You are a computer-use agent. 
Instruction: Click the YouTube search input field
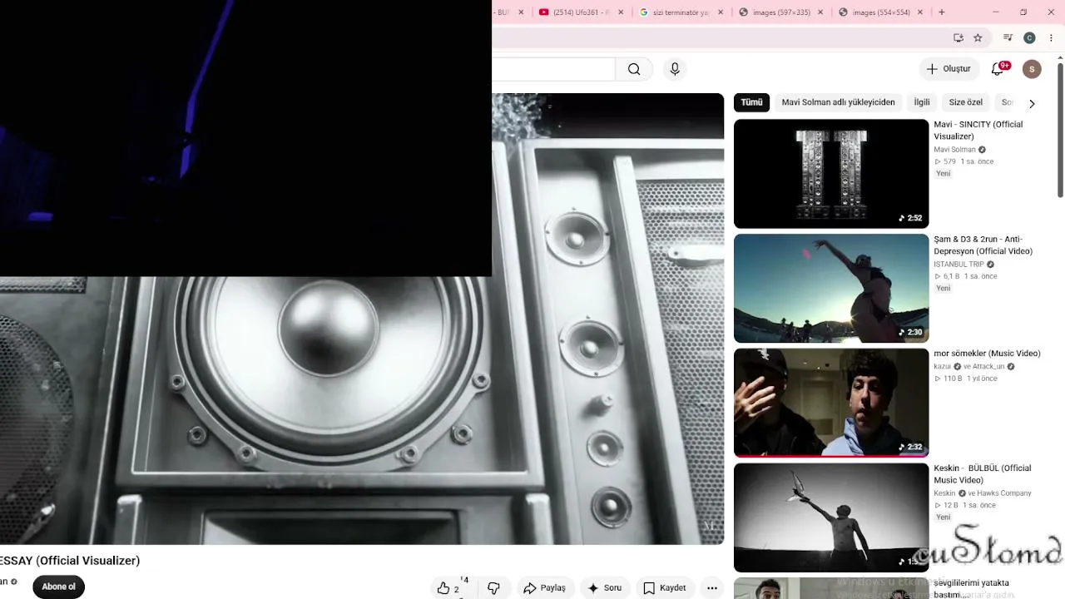pos(553,69)
